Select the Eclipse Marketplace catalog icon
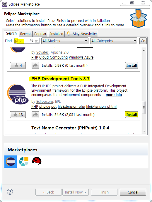This screenshot has height=202, width=152. pos(11,162)
